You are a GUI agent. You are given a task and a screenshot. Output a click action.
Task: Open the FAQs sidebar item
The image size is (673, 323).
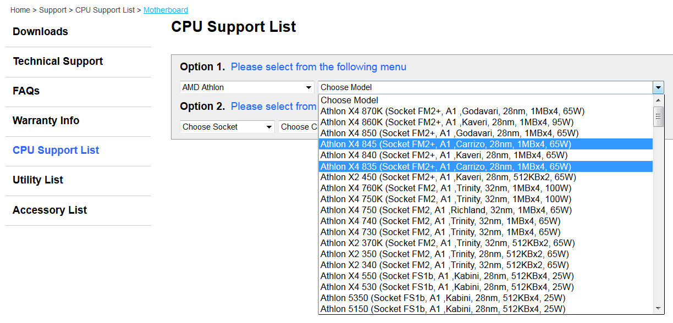coord(26,91)
